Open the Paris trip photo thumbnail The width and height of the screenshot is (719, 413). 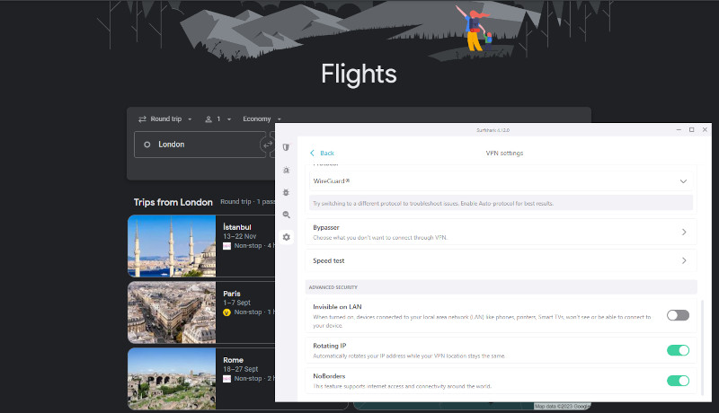tap(172, 312)
